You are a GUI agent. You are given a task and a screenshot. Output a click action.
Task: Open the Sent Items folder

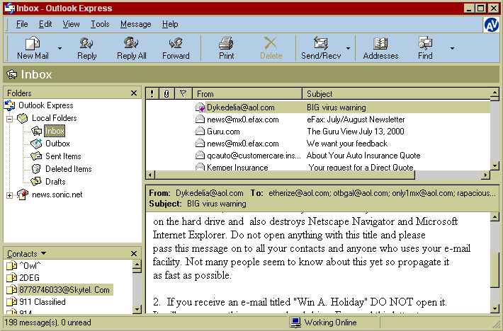click(63, 156)
